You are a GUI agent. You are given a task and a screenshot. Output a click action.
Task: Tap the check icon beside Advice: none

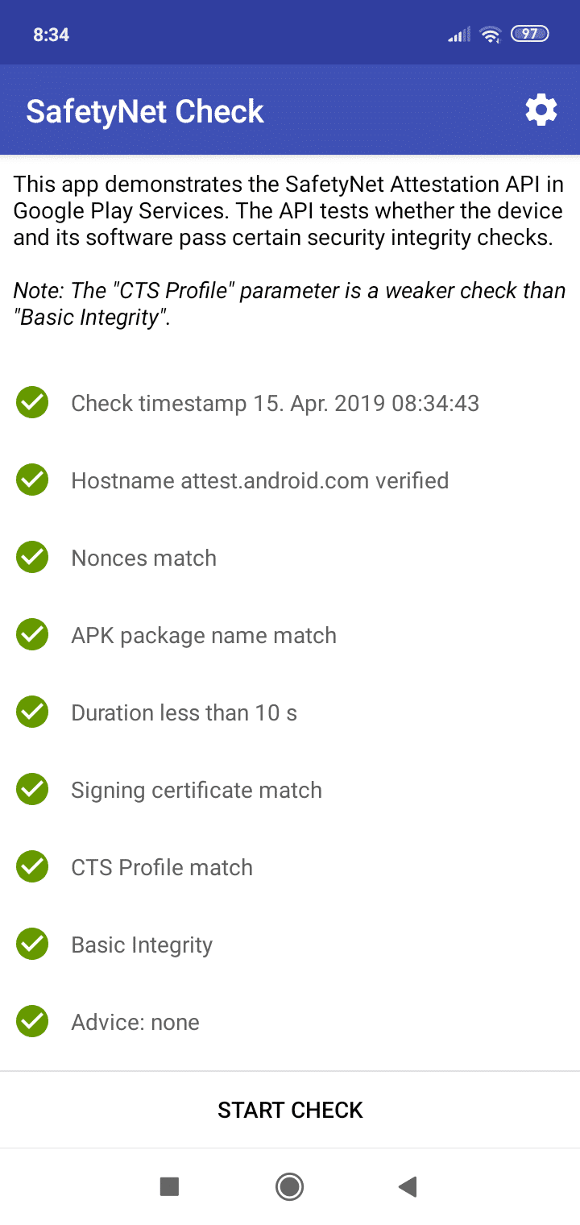pyautogui.click(x=32, y=1022)
